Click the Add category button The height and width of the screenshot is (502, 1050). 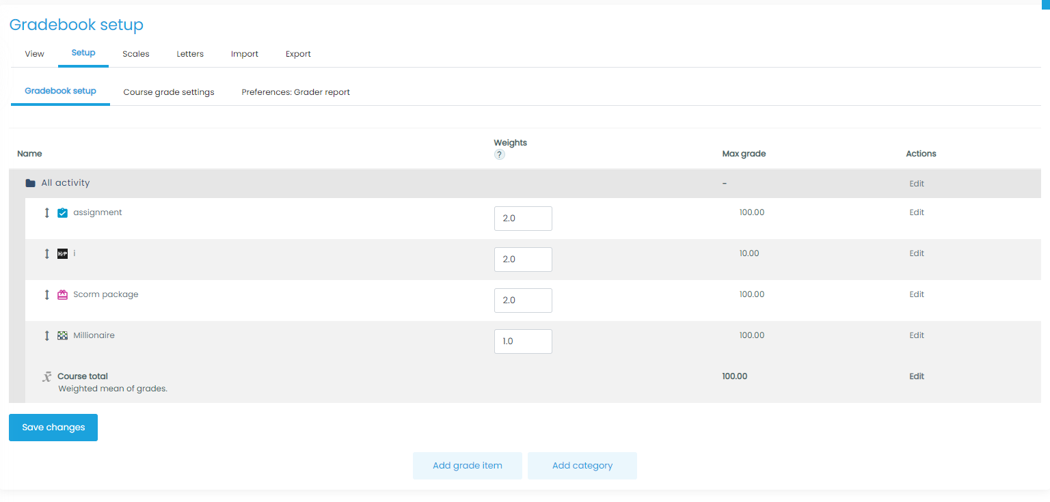coord(582,466)
